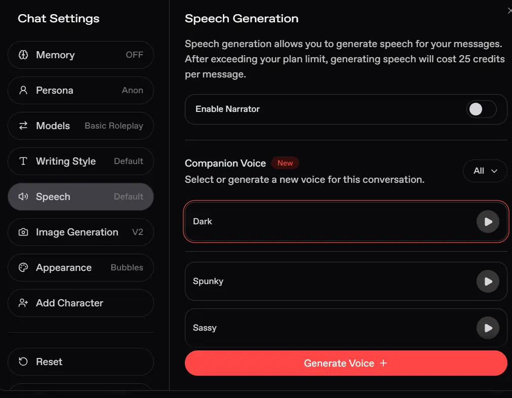This screenshot has width=512, height=398.
Task: Click the add-person icon for Add Character
Action: (x=23, y=303)
